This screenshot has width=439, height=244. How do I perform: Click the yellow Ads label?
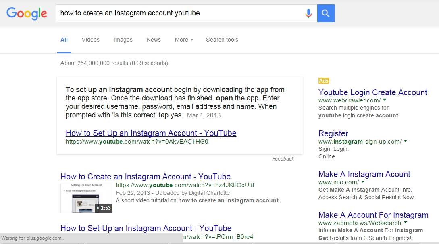point(324,81)
